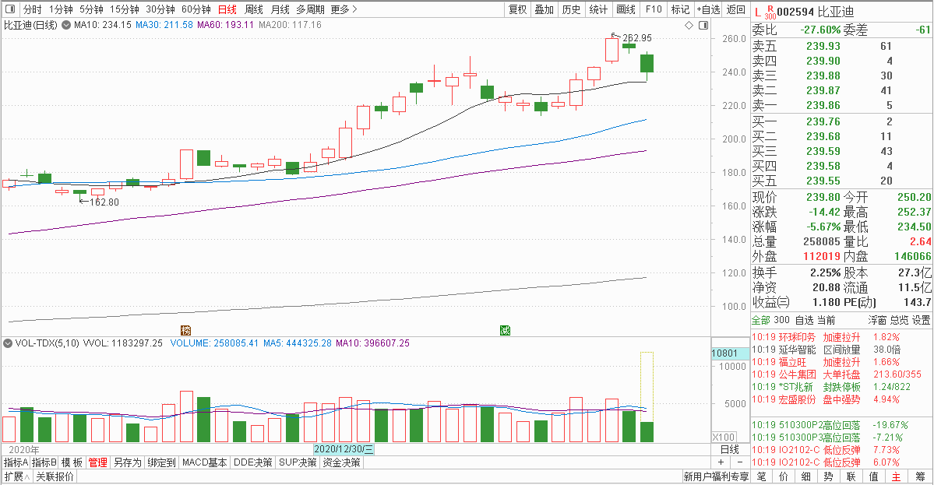This screenshot has width=934, height=485.
Task: Click the panel toggle icon at top-left
Action: click(x=10, y=9)
